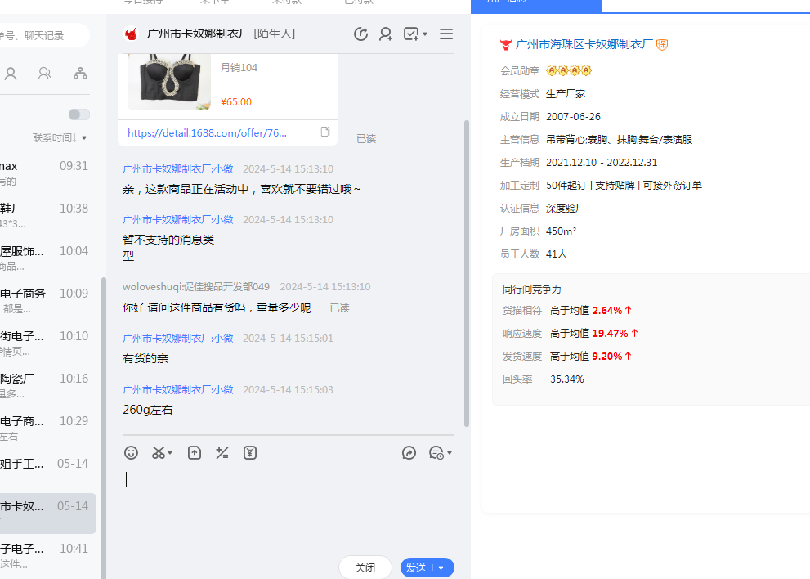The height and width of the screenshot is (579, 810).
Task: Click the add contact person icon
Action: [385, 34]
